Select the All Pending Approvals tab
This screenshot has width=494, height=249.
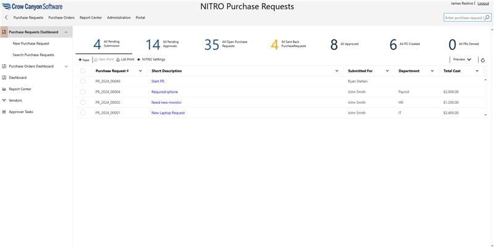[162, 44]
